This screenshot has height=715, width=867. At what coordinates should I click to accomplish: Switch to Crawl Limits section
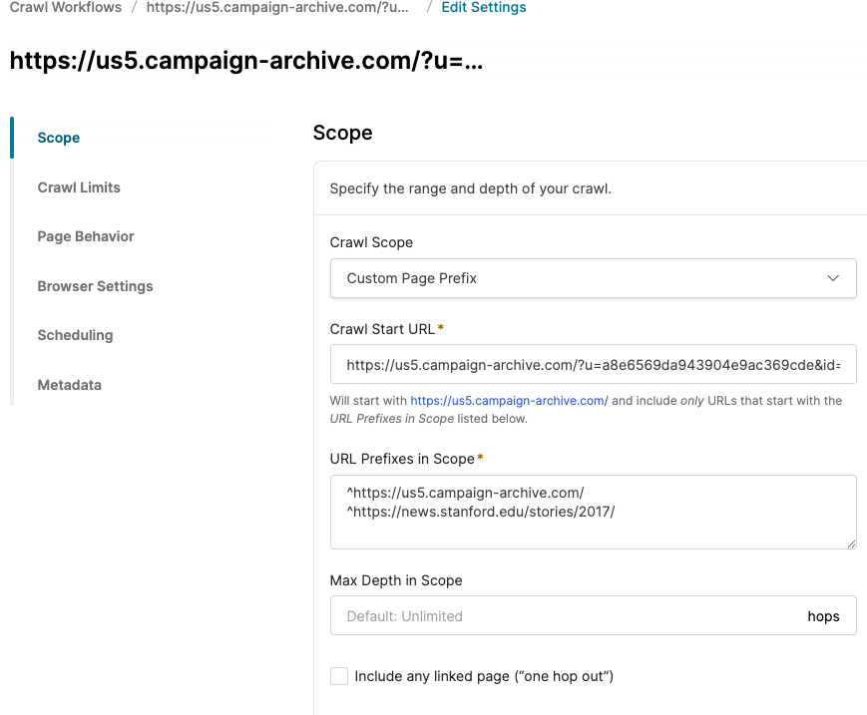[x=79, y=187]
